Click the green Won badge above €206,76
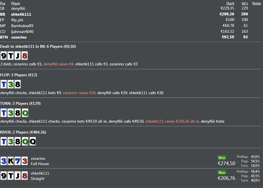 [x=222, y=173]
